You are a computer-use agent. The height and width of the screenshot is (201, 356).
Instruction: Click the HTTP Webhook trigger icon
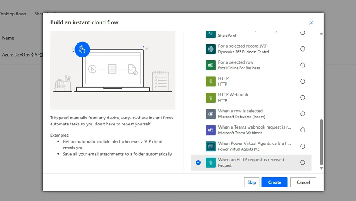click(x=211, y=98)
